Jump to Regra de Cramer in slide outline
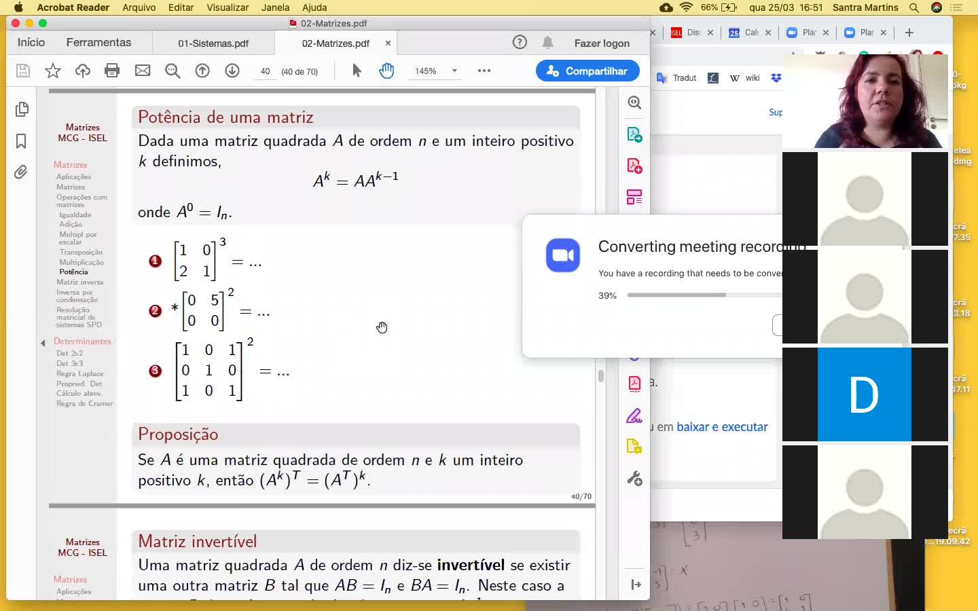Image resolution: width=978 pixels, height=611 pixels. click(84, 403)
